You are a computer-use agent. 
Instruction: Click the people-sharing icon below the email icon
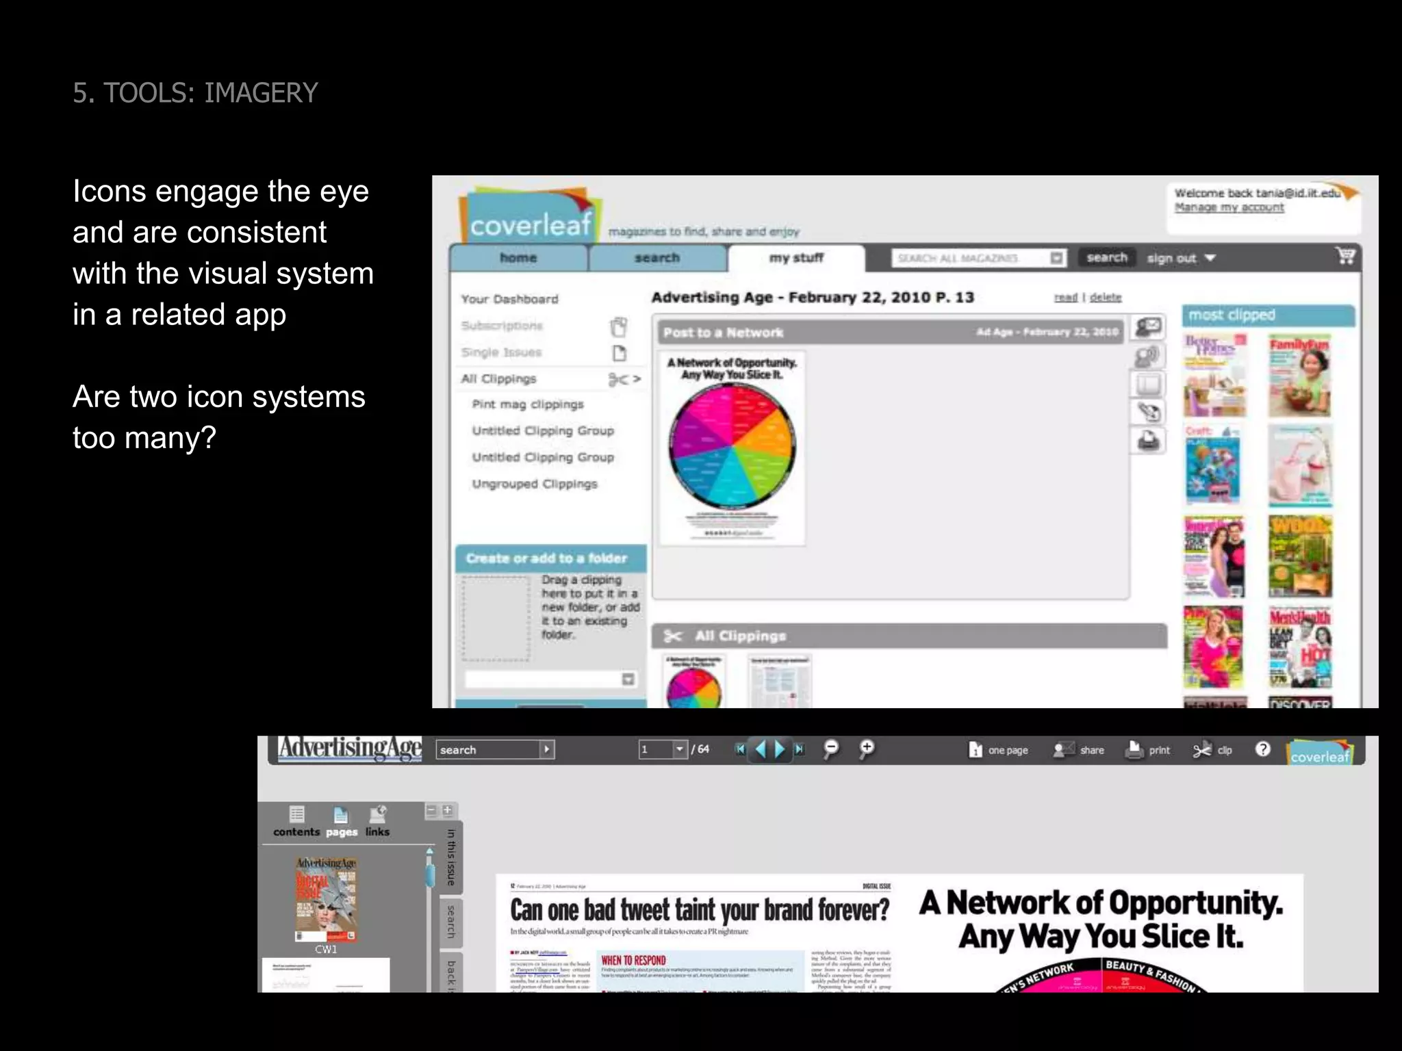[x=1148, y=356]
